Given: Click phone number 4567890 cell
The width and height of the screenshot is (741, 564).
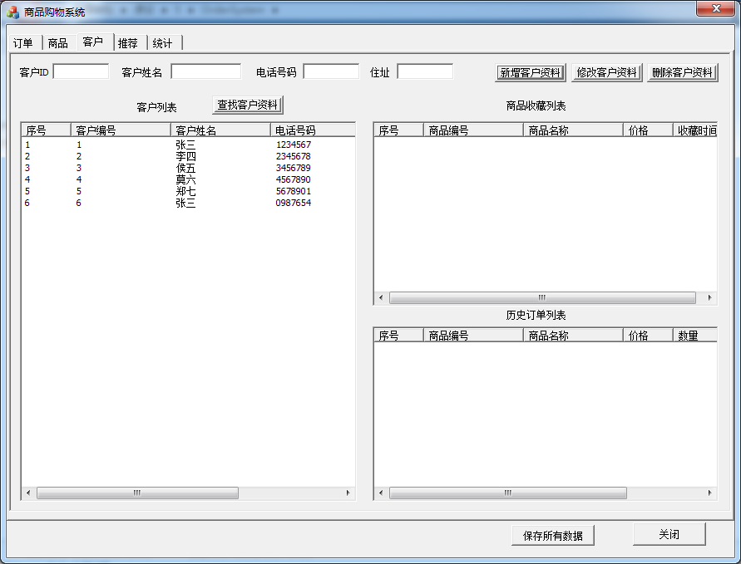Looking at the screenshot, I should tap(294, 179).
